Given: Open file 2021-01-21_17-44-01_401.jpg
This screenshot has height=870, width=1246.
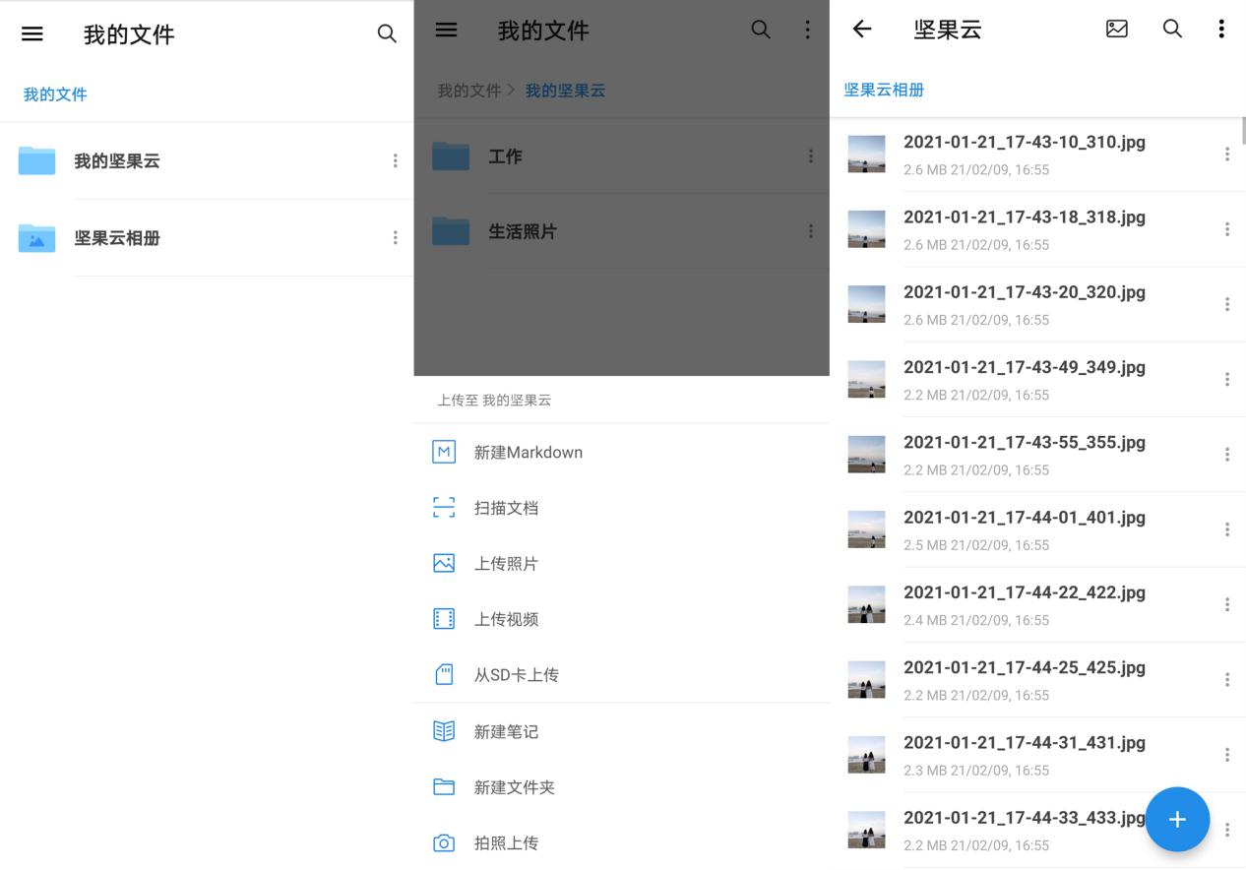Looking at the screenshot, I should 1037,529.
